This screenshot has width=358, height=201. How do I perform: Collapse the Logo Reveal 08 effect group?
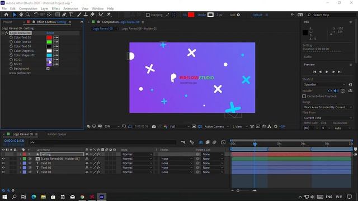pyautogui.click(x=3, y=33)
